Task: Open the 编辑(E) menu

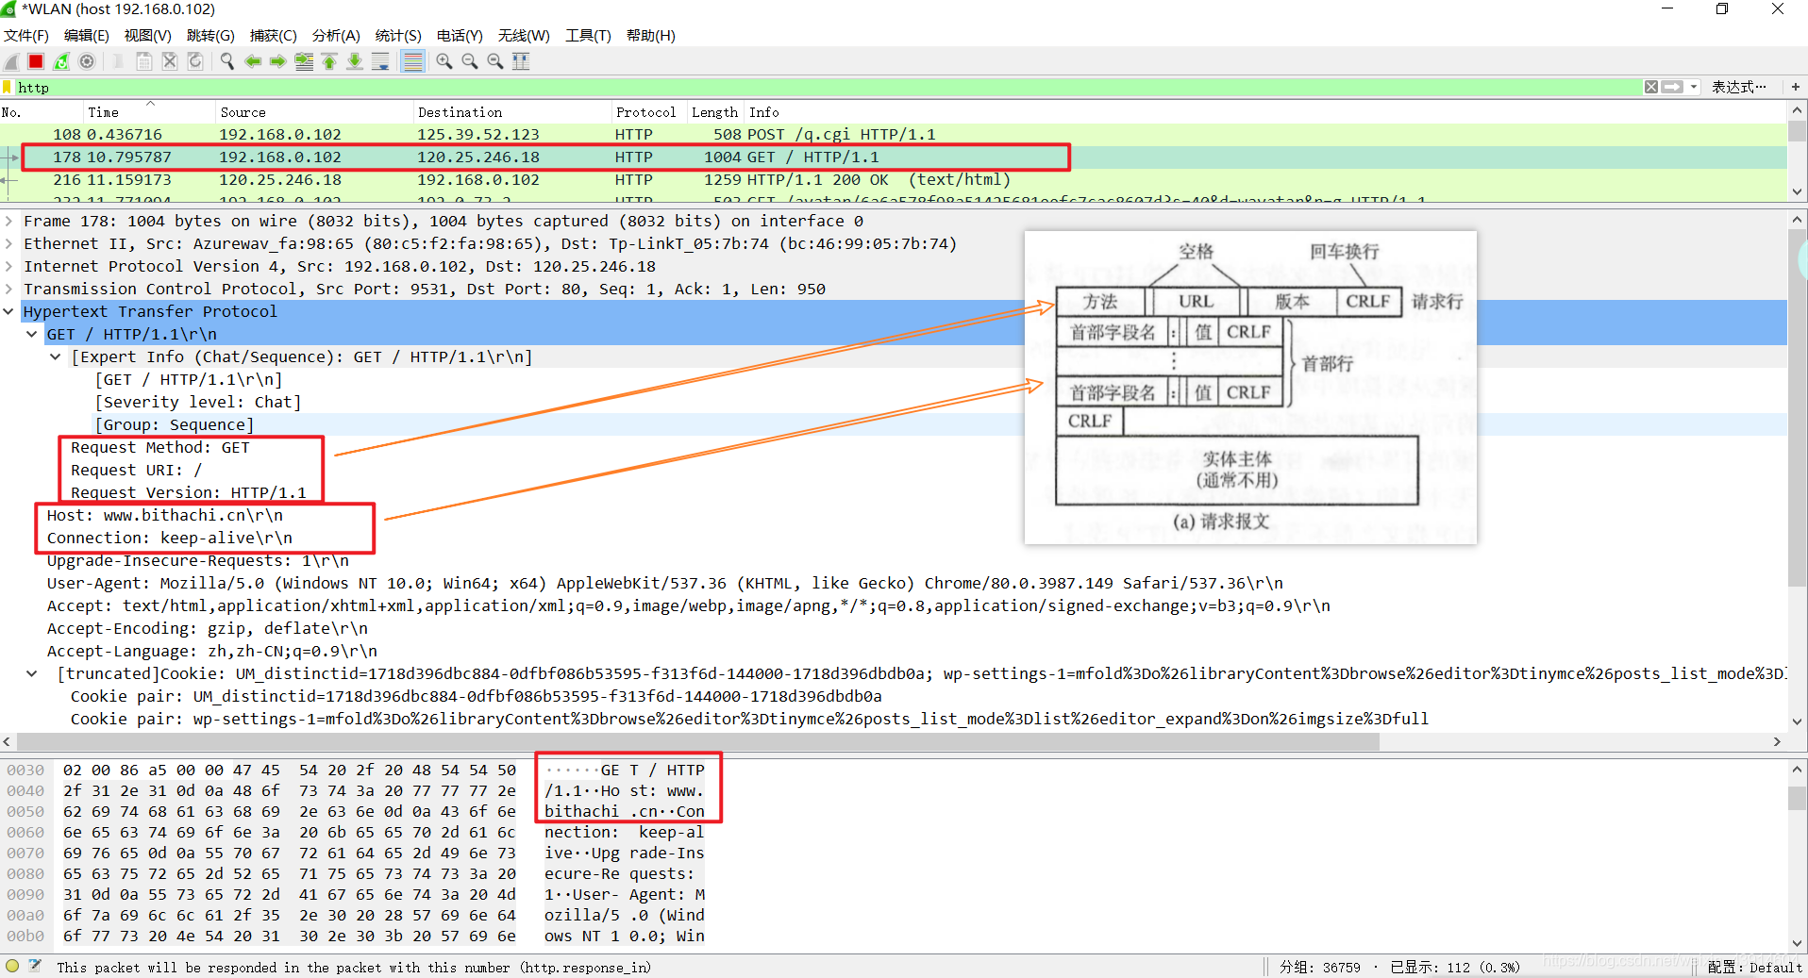Action: pyautogui.click(x=87, y=36)
